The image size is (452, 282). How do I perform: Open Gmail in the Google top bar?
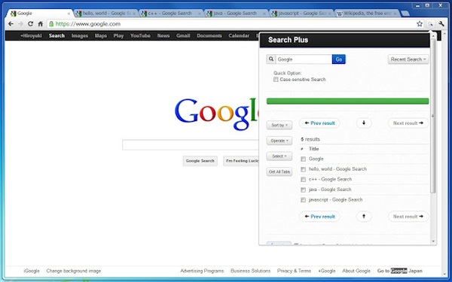(x=183, y=35)
